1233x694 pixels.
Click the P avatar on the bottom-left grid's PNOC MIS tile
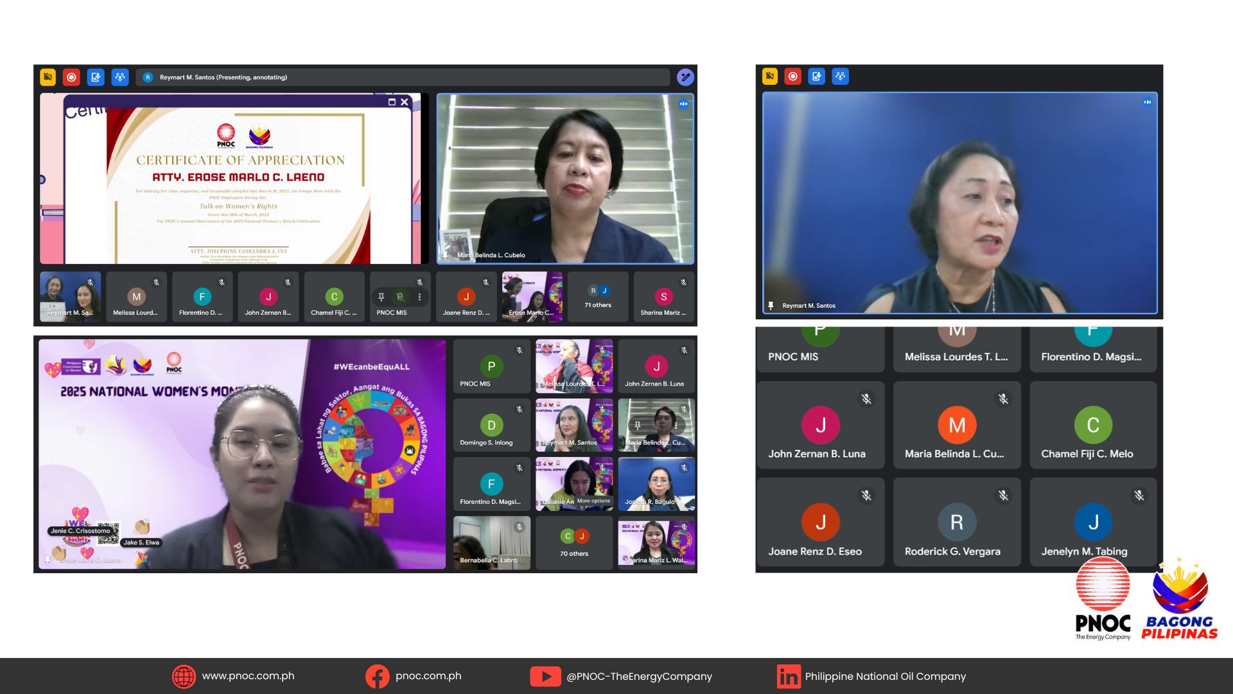pyautogui.click(x=491, y=366)
